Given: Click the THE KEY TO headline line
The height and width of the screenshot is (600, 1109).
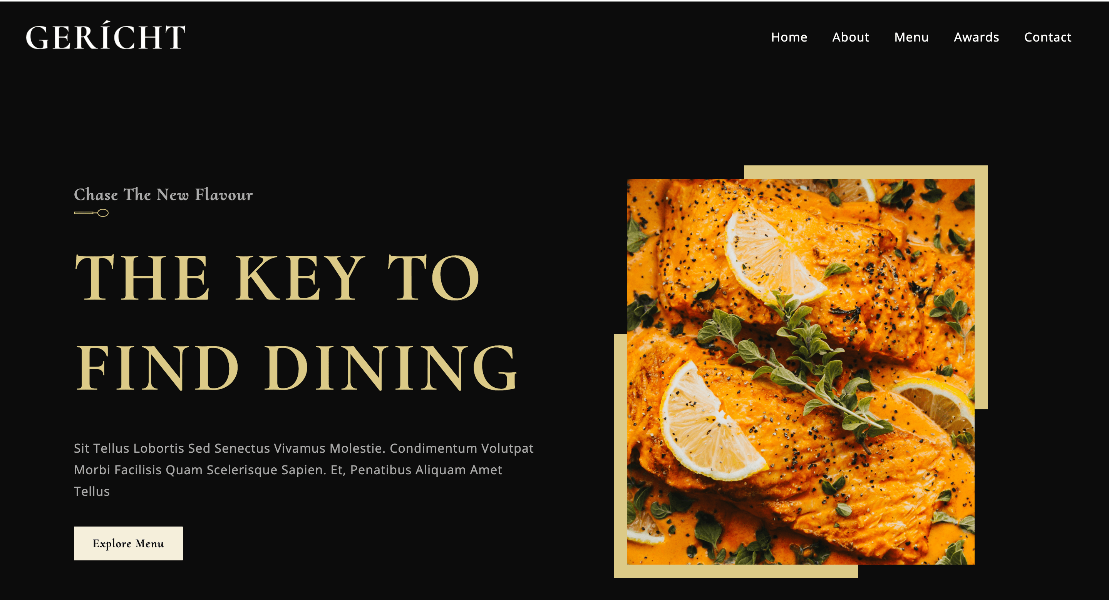Looking at the screenshot, I should coord(277,277).
